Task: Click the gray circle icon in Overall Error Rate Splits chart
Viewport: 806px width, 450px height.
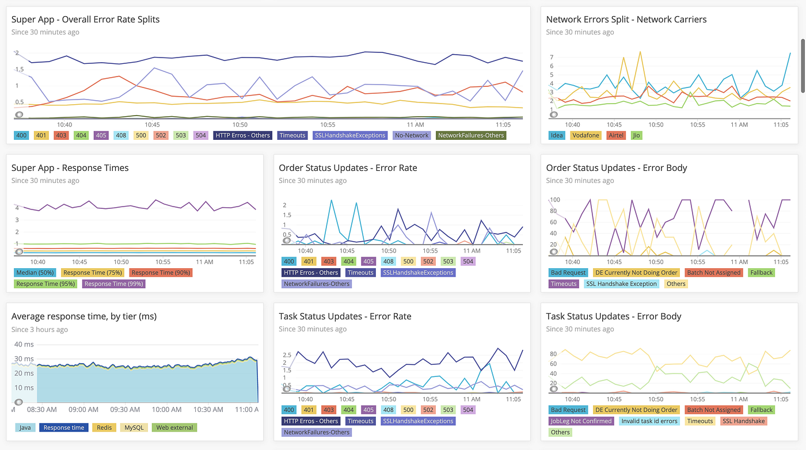Action: click(19, 115)
